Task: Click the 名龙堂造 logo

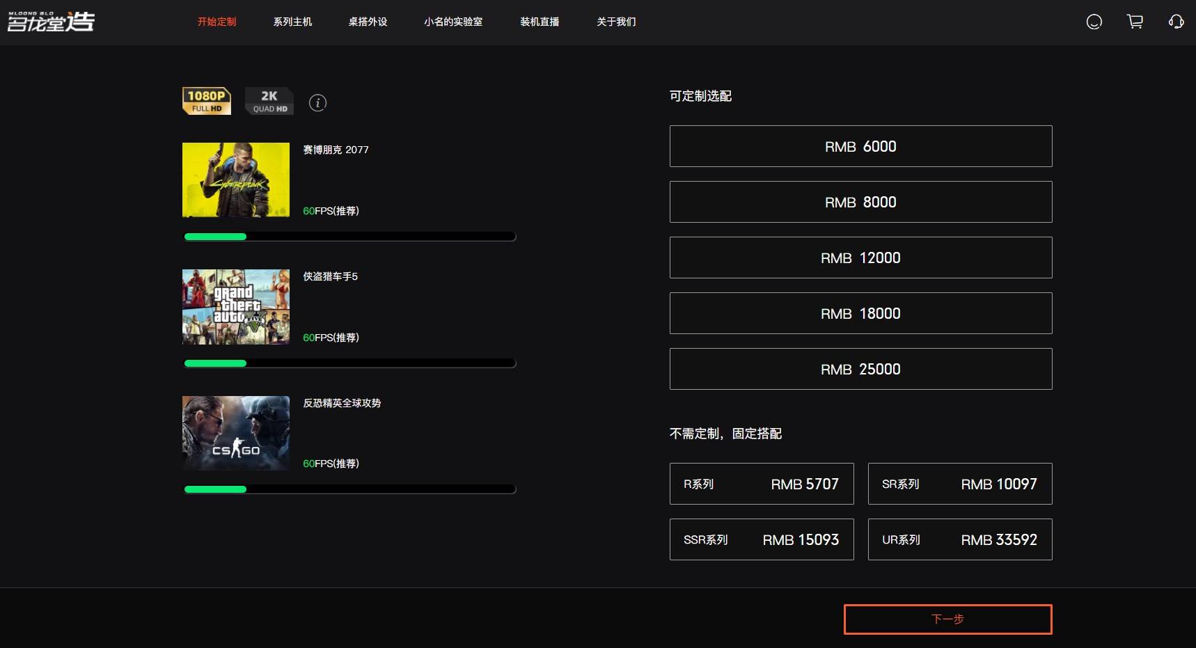Action: tap(51, 22)
